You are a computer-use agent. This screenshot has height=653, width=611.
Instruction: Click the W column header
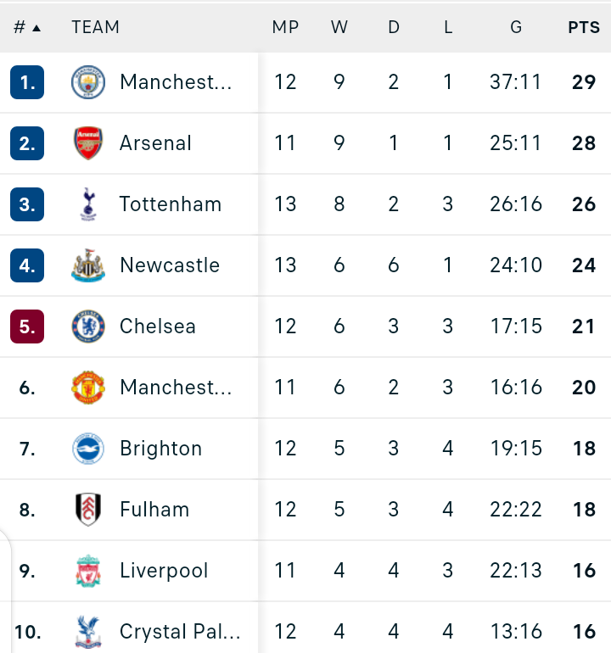pos(339,27)
